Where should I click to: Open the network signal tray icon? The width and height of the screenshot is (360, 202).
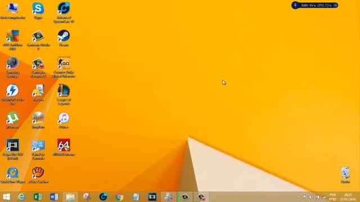pos(324,197)
